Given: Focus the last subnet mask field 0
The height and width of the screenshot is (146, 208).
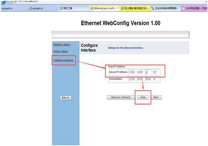Looking at the screenshot, I should 156,79.
